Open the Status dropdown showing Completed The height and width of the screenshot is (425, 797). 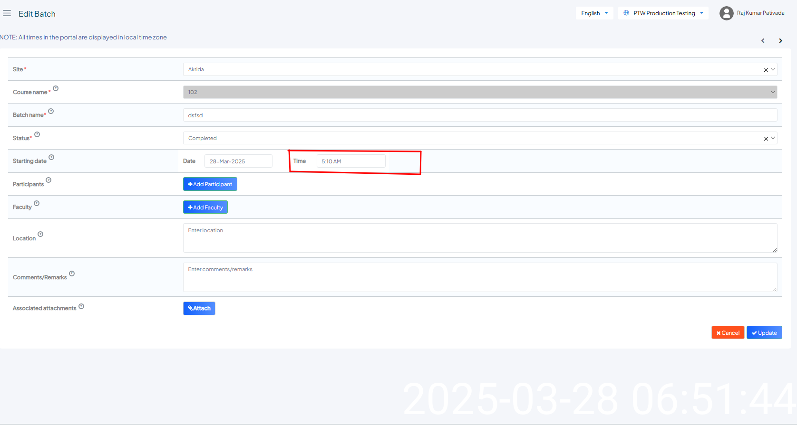click(476, 138)
